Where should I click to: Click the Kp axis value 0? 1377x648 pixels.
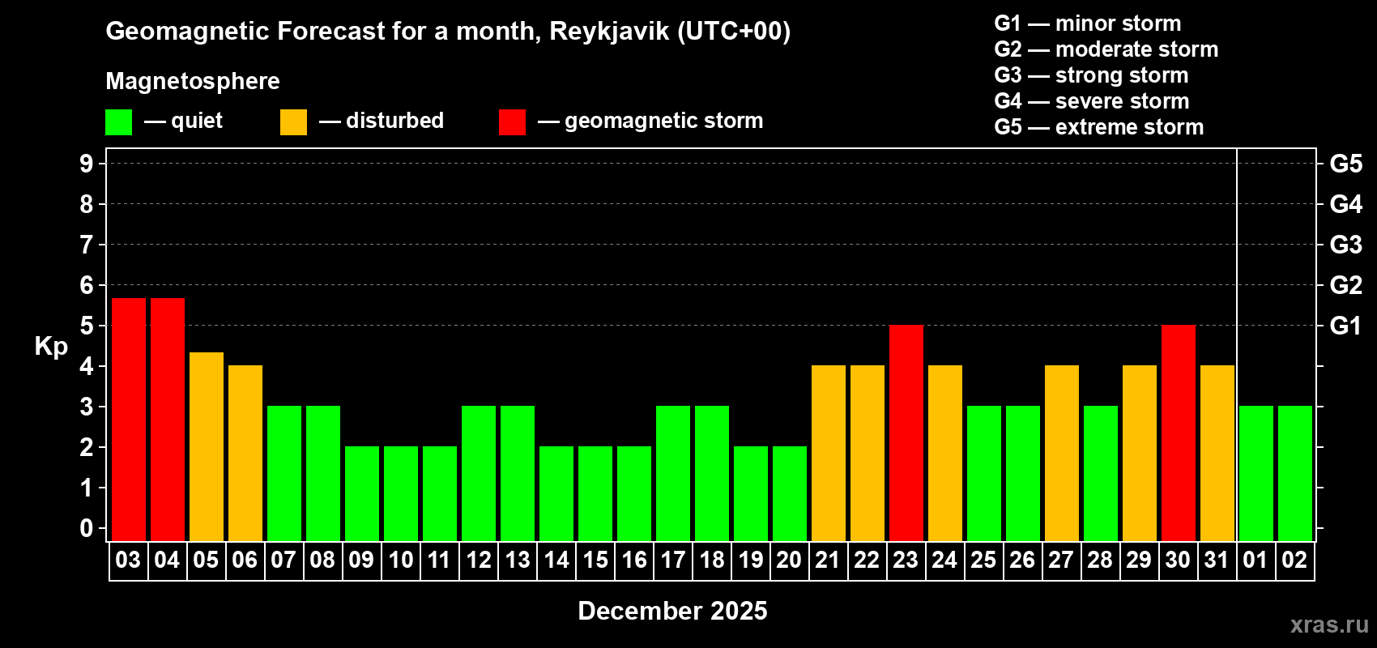click(x=87, y=528)
